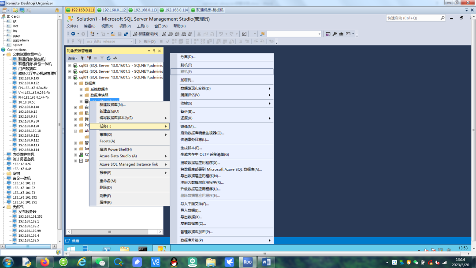Switch to the 192.168.0.113 connection tab
This screenshot has width=476, height=268.
click(x=143, y=10)
